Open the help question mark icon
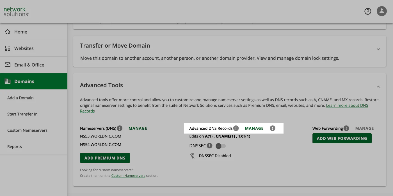 [x=368, y=11]
